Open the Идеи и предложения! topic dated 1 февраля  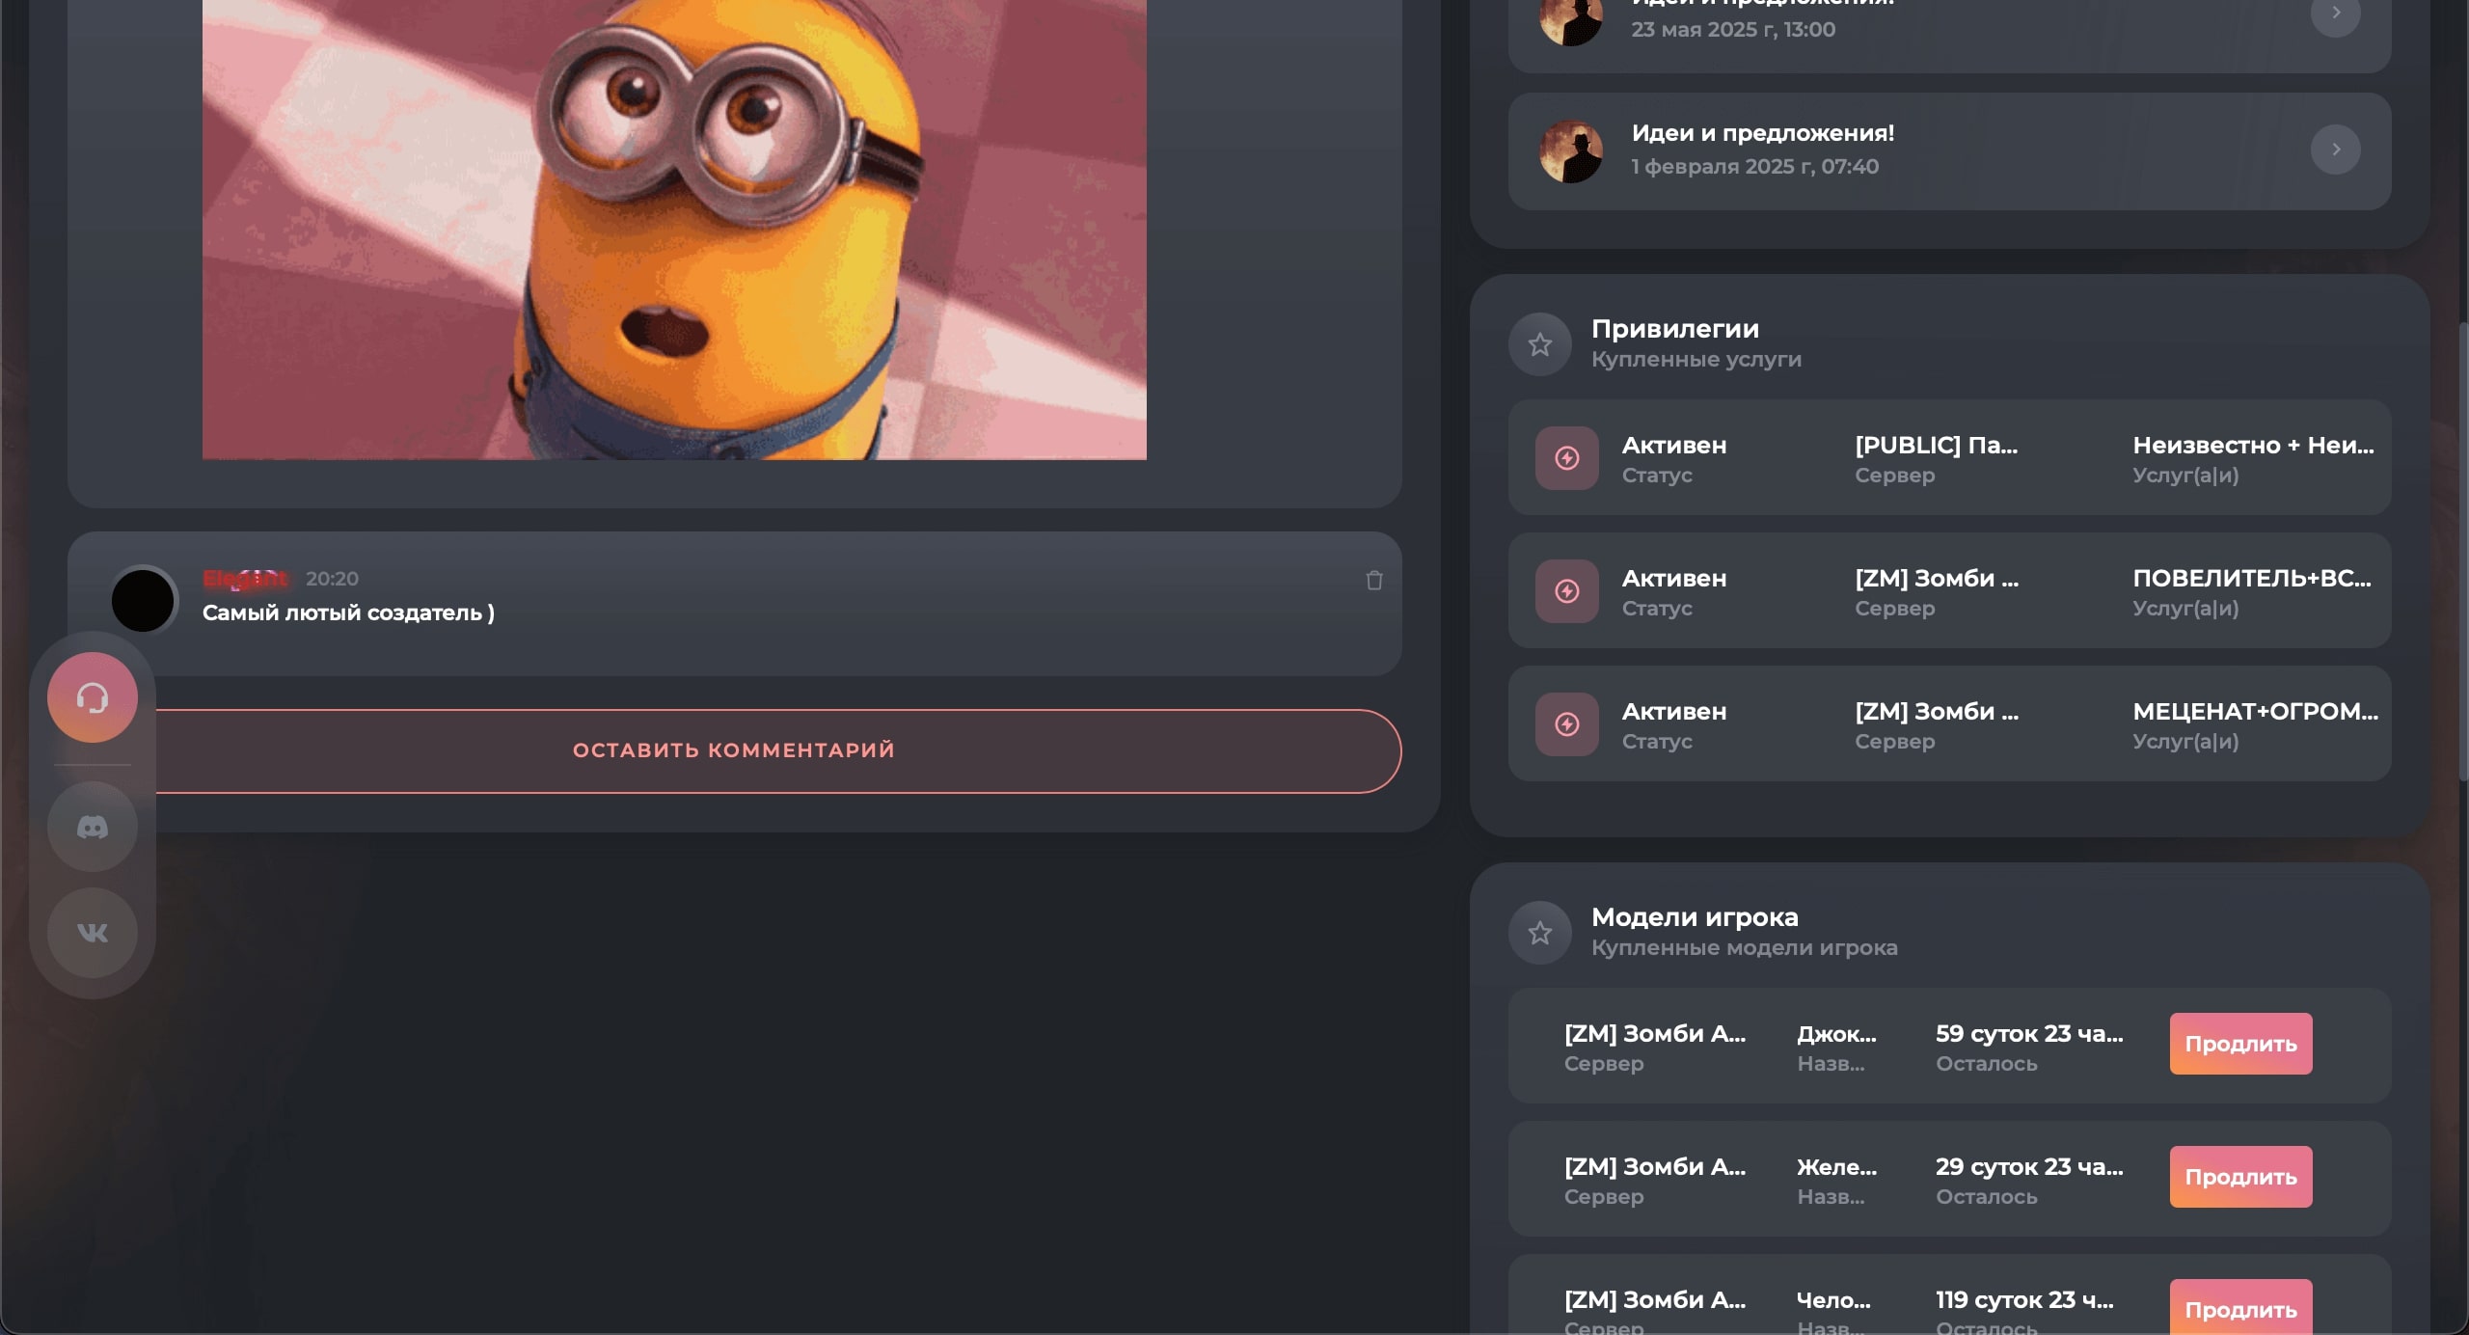point(1949,151)
